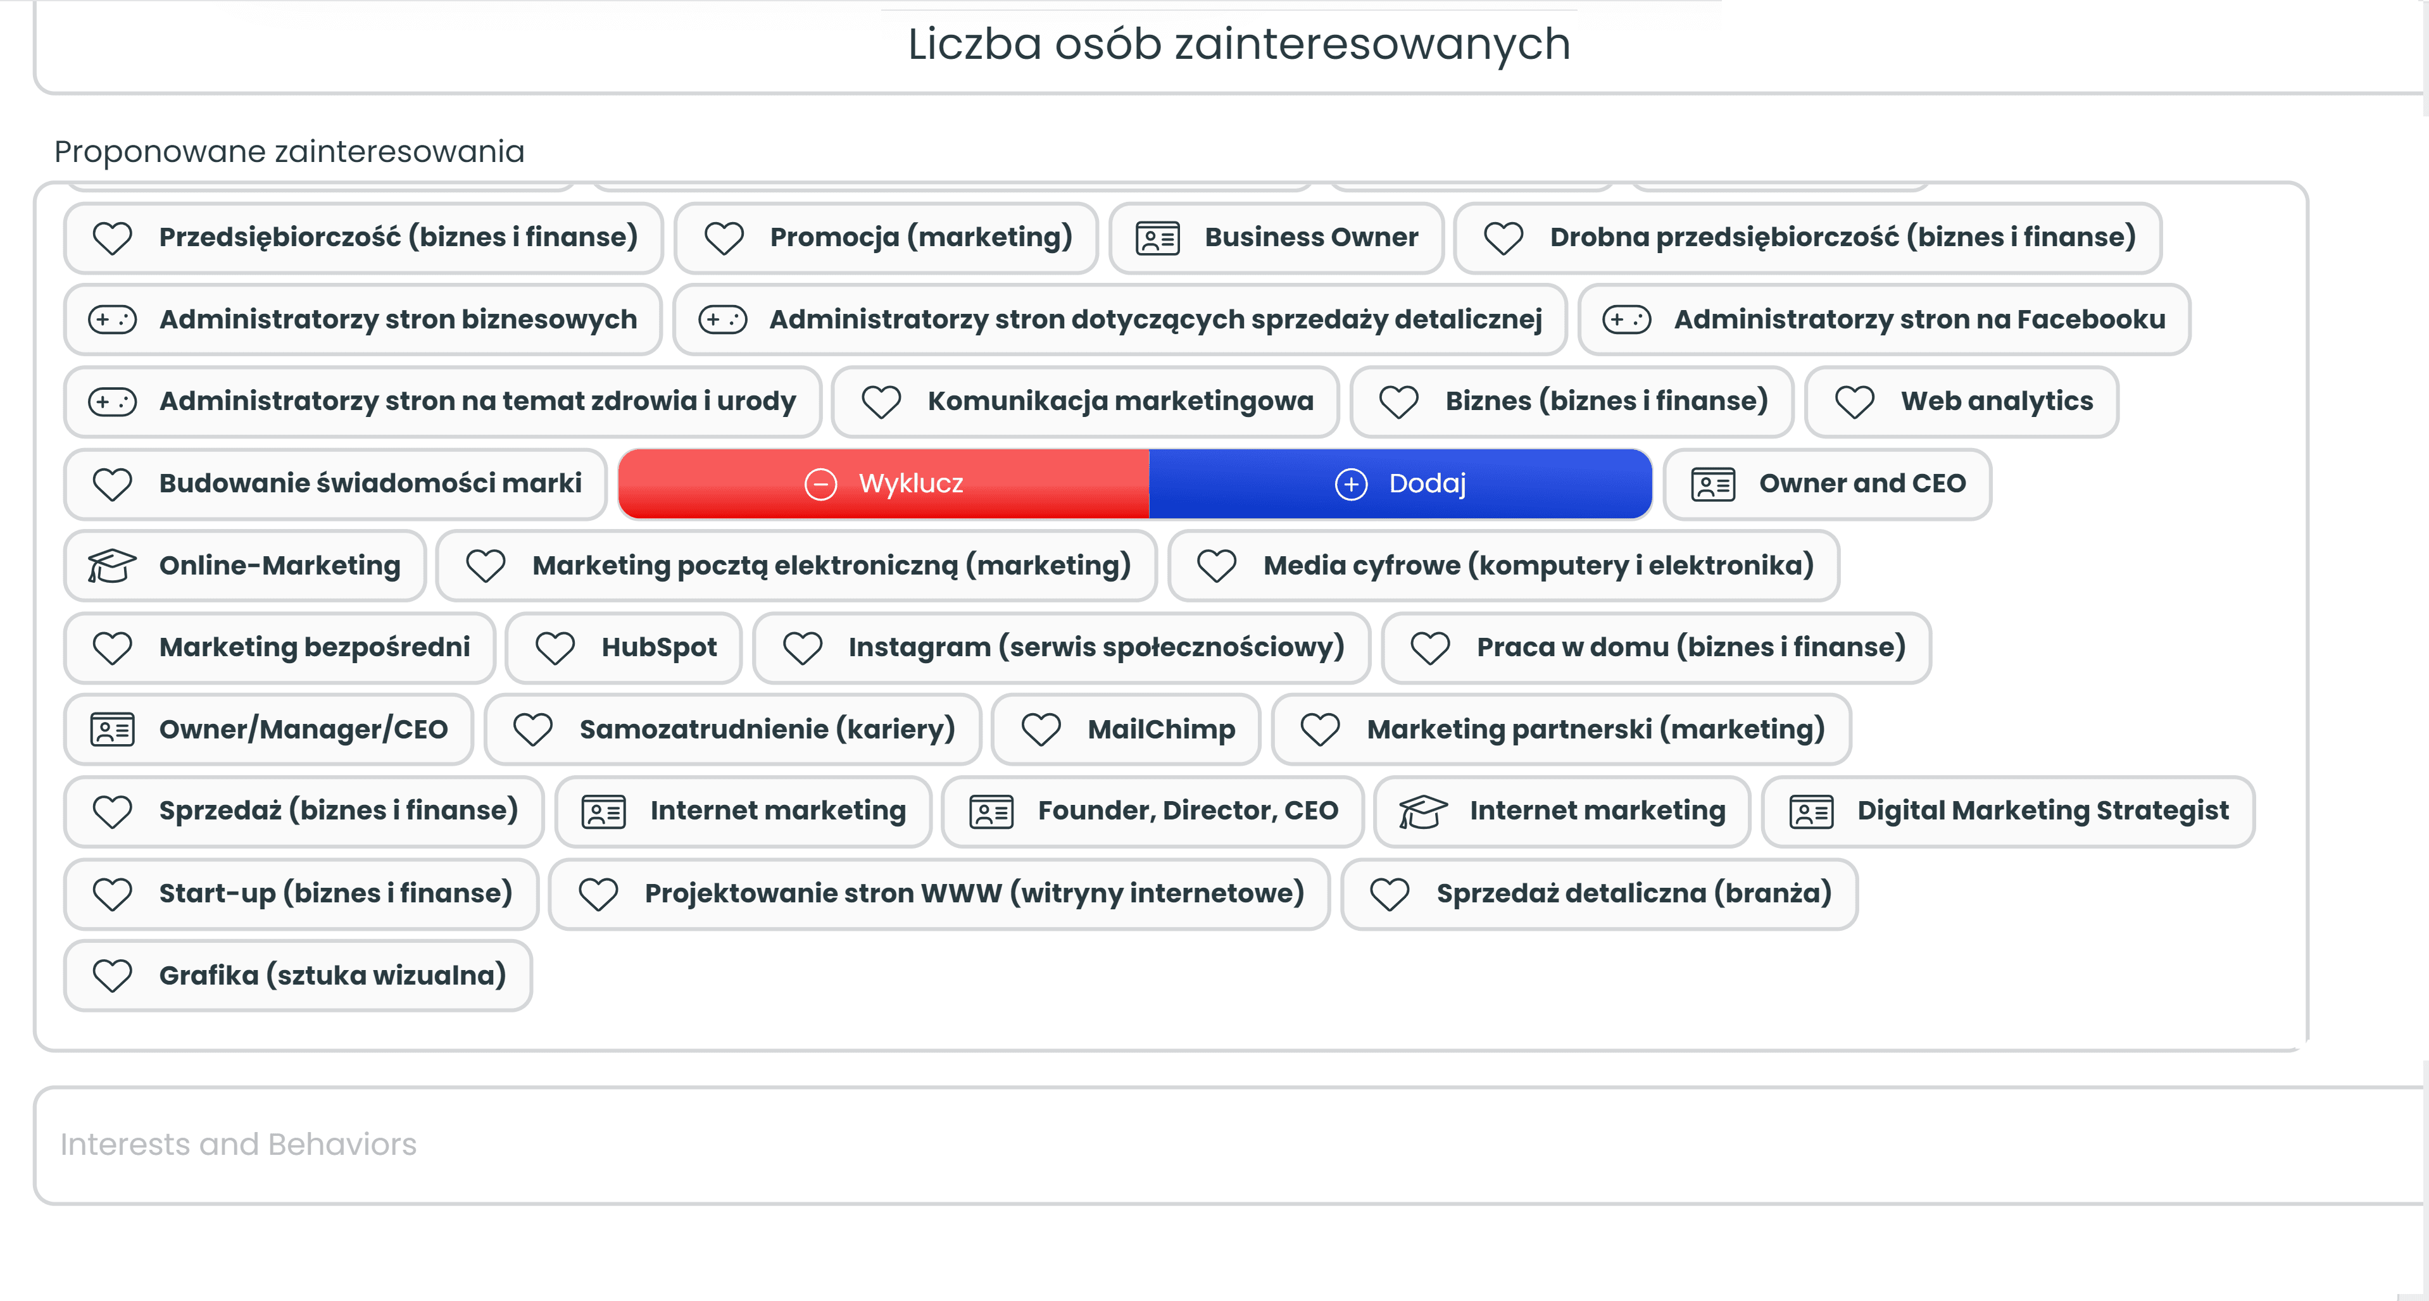Click the blue Dodaj button
Screen dimensions: 2429x1301
(1400, 483)
